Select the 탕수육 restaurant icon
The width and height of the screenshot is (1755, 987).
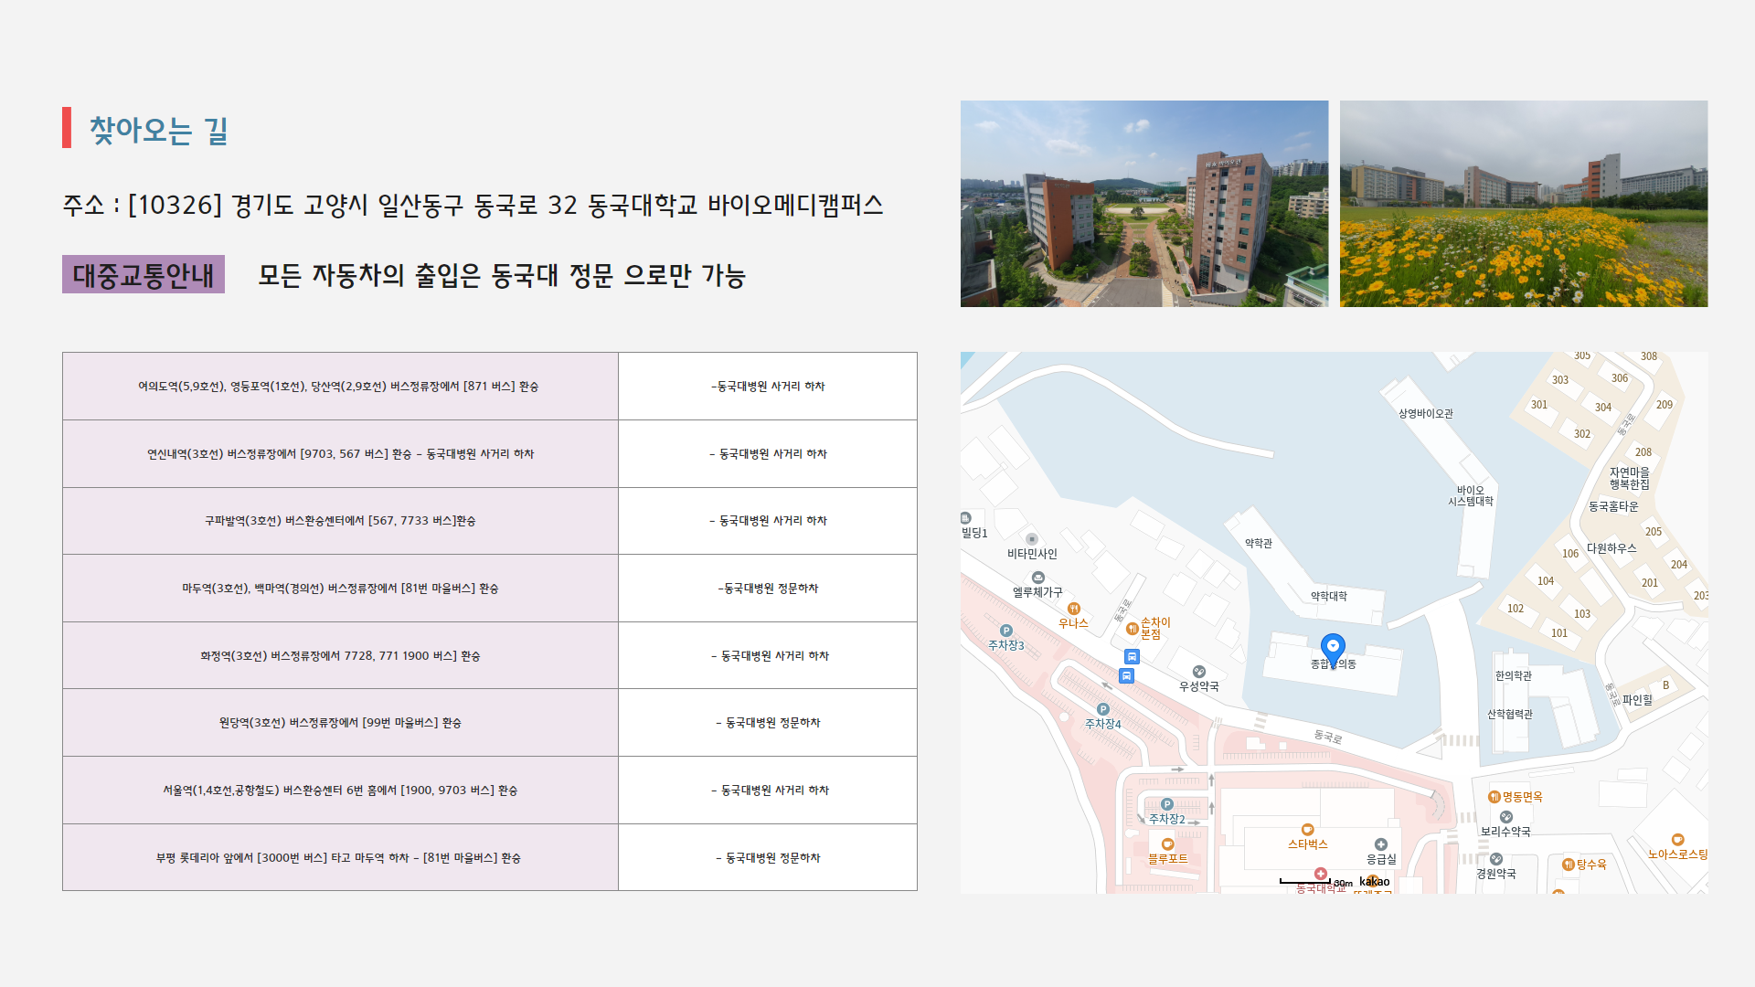click(1568, 864)
